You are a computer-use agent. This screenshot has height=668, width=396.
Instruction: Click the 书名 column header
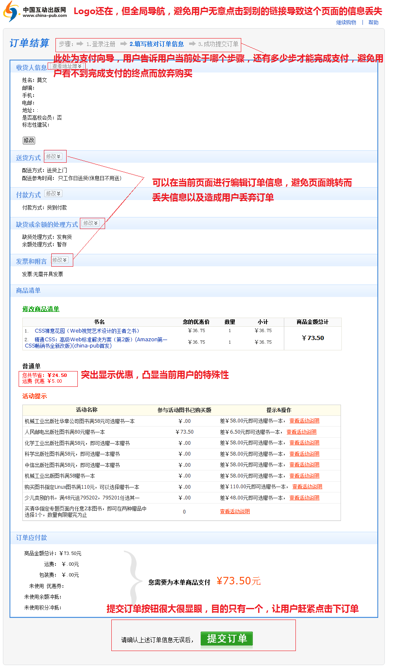[x=99, y=322]
